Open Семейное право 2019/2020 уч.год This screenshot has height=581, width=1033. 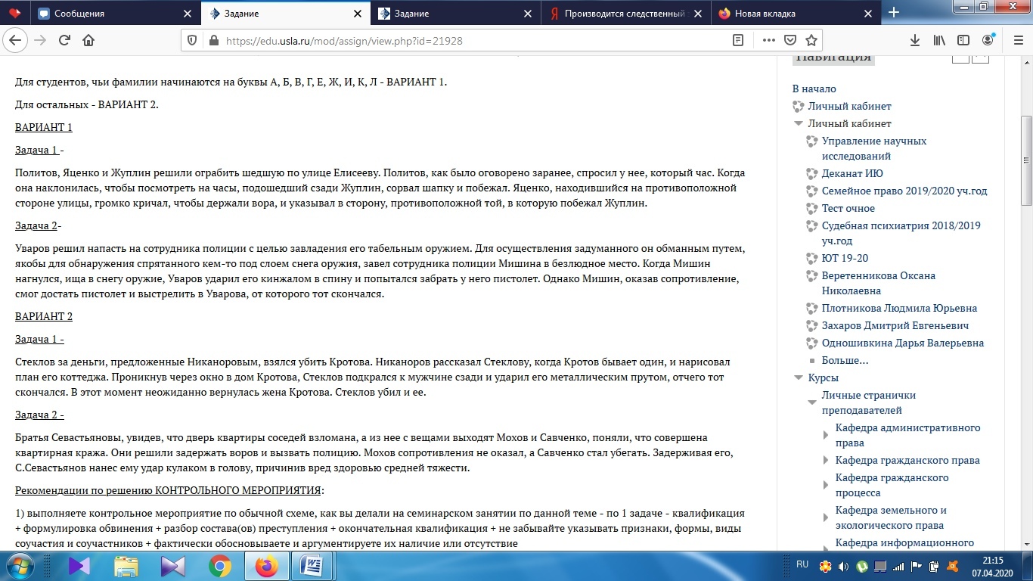click(904, 191)
